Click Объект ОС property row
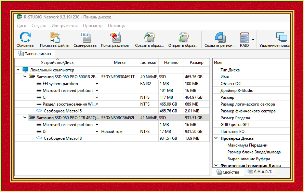This screenshot has height=192, width=304. click(251, 83)
